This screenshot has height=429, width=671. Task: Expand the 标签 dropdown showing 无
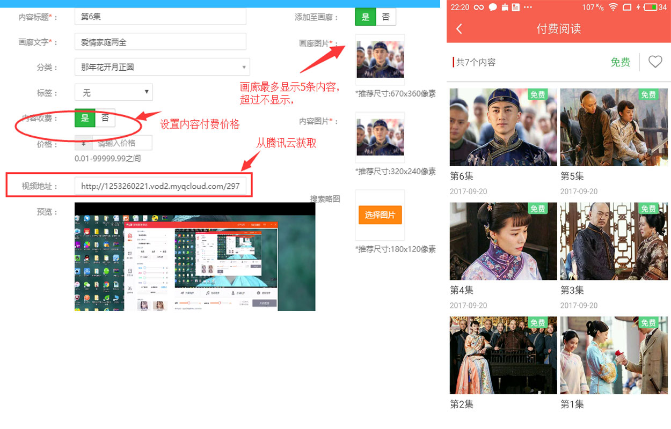[x=114, y=93]
